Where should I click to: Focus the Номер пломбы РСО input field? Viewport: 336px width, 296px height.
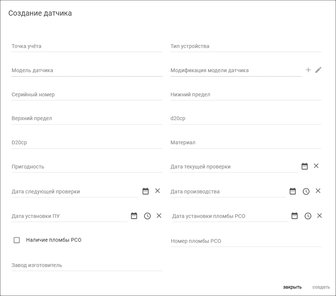[246, 241]
